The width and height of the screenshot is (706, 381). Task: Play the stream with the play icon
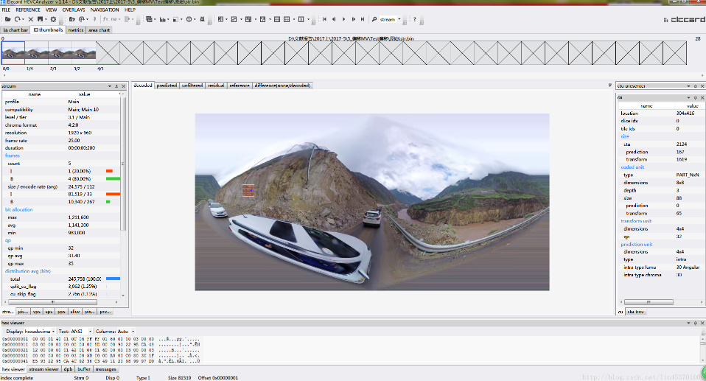click(x=344, y=19)
